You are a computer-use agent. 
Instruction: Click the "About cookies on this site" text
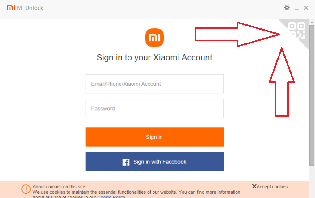pos(60,187)
